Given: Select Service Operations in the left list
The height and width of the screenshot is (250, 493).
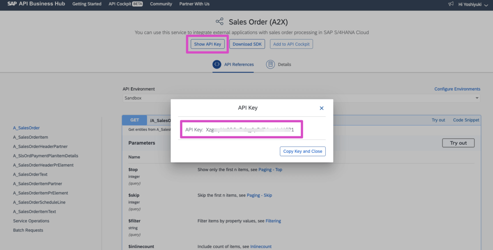Looking at the screenshot, I should [x=31, y=221].
